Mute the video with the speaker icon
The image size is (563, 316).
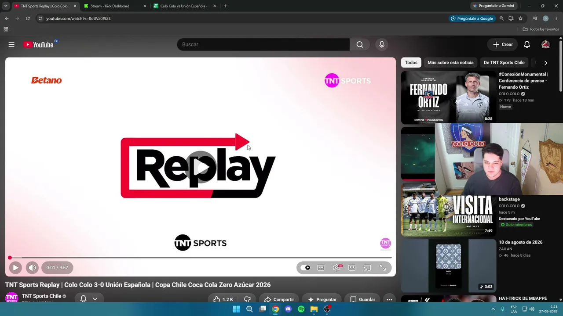[32, 268]
